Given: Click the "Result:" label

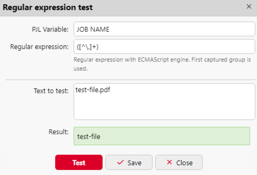Looking at the screenshot, I should [x=59, y=132].
